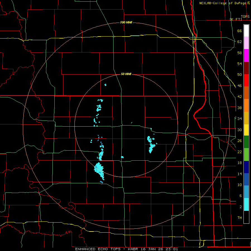Screen dimensions: 251x251
Task: Click the navy blue swatch near 18
Action: 246,167
